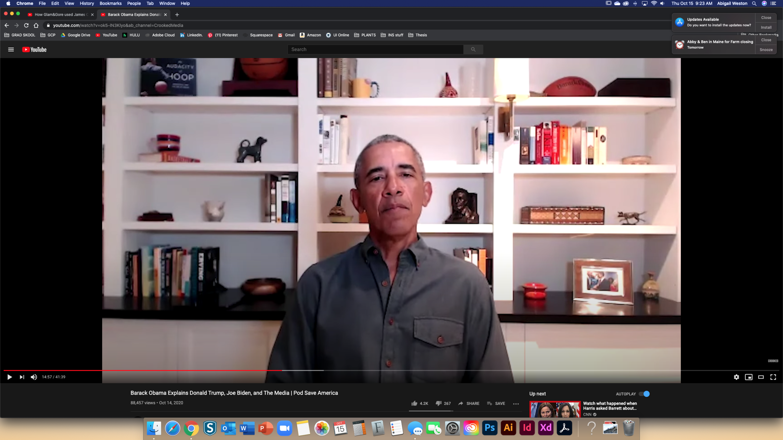Click Install in the updates notification
Image resolution: width=783 pixels, height=440 pixels.
click(766, 27)
